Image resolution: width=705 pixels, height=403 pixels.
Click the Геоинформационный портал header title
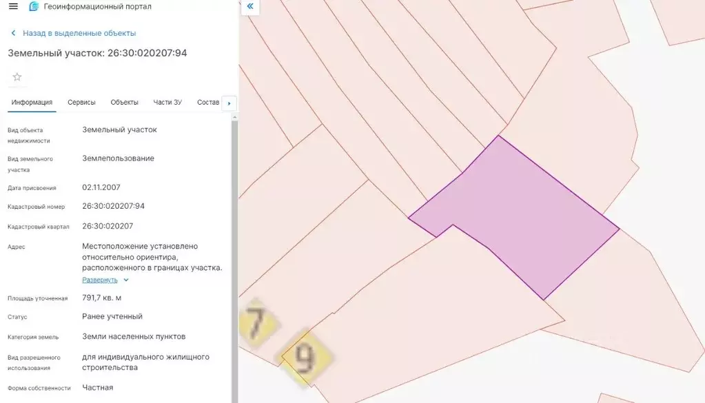click(x=98, y=6)
